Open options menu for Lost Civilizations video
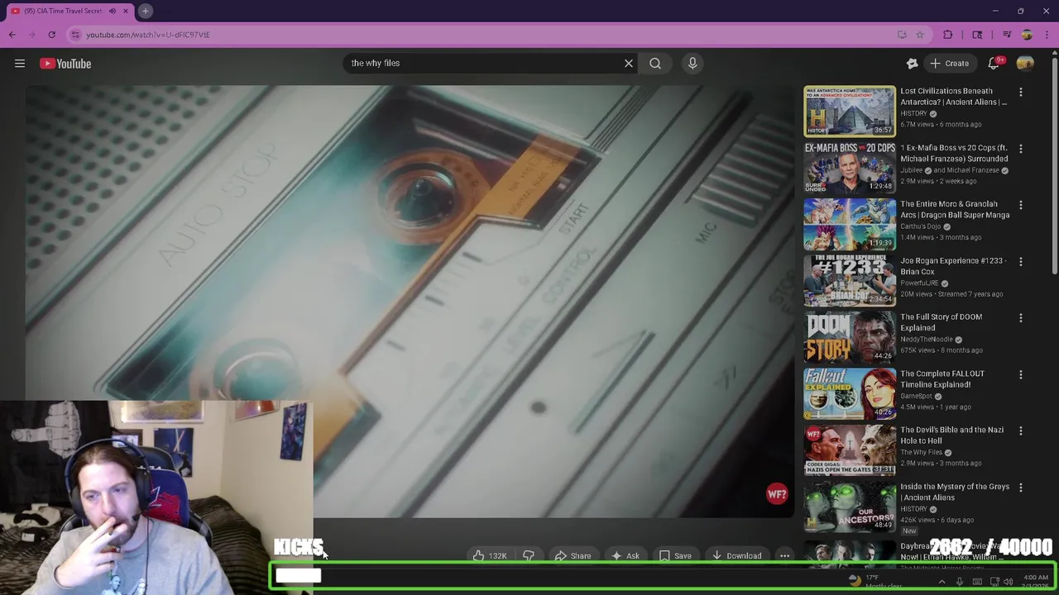The height and width of the screenshot is (595, 1059). click(x=1021, y=93)
